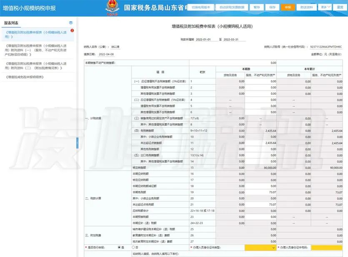Collapse the sidebar using the blue handle
Screen dimensions: 348x257
(x=77, y=143)
